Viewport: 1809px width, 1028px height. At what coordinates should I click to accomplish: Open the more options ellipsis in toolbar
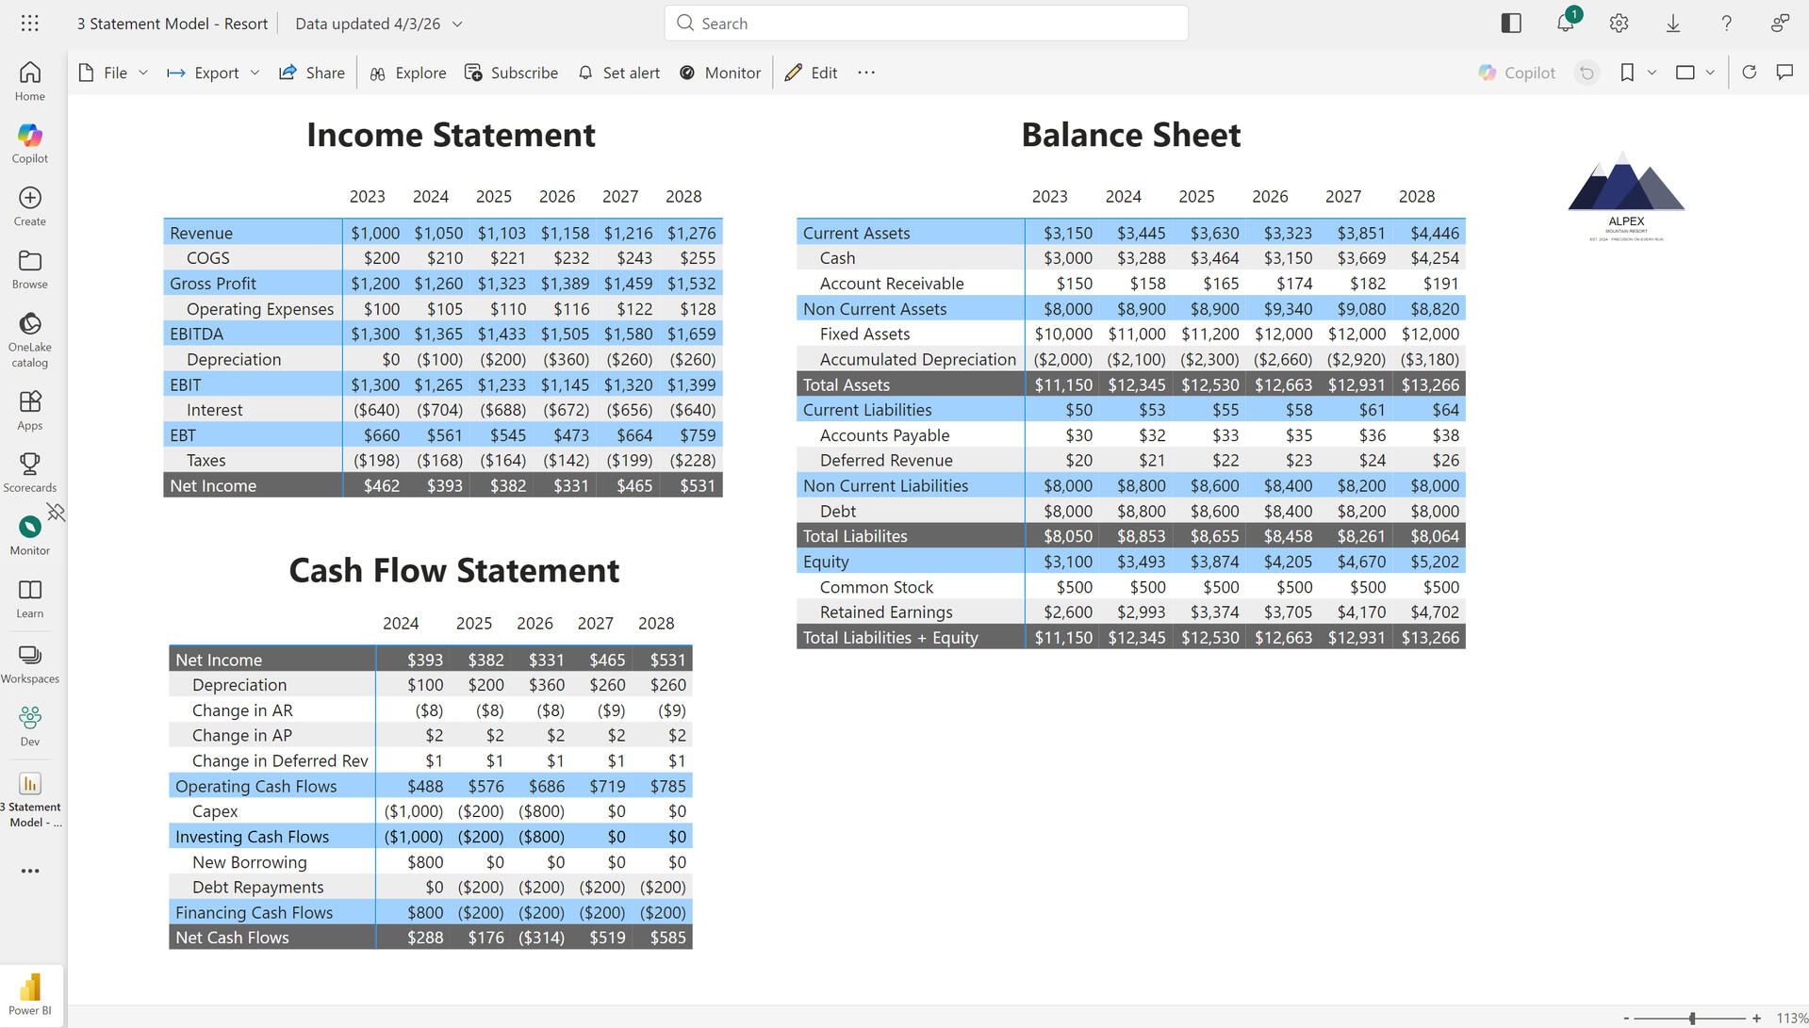866,73
